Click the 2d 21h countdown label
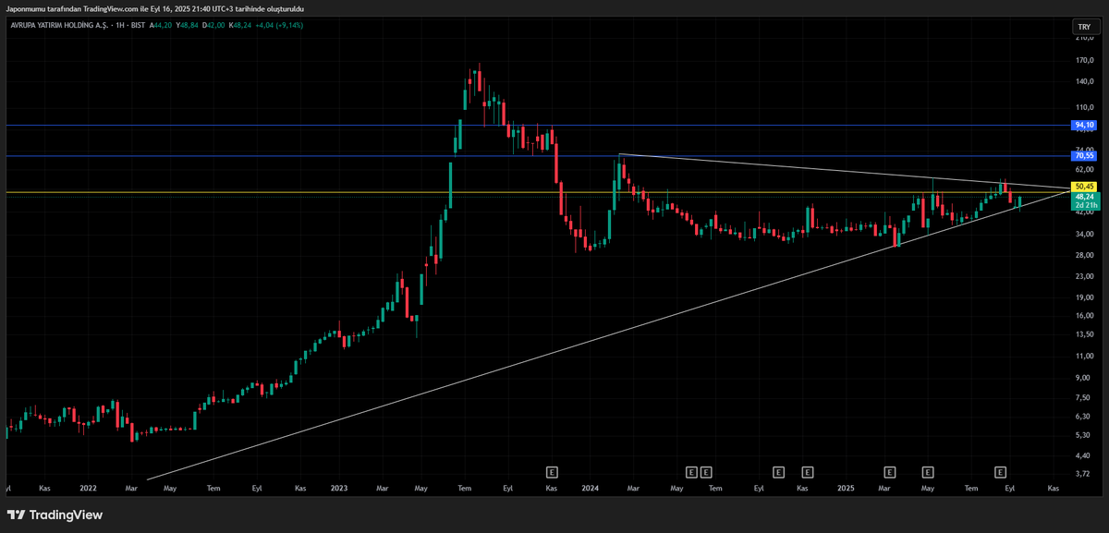The height and width of the screenshot is (533, 1109). 1084,205
